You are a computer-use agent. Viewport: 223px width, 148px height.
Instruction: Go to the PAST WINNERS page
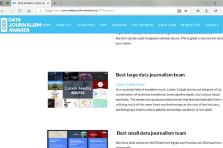point(142,25)
